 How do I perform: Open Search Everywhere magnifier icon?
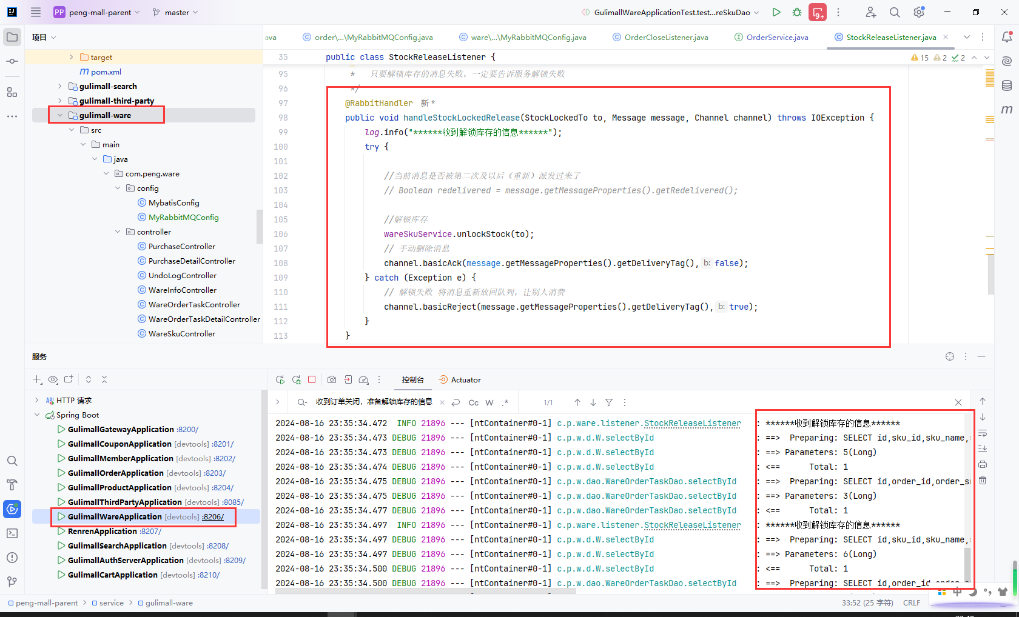[895, 12]
